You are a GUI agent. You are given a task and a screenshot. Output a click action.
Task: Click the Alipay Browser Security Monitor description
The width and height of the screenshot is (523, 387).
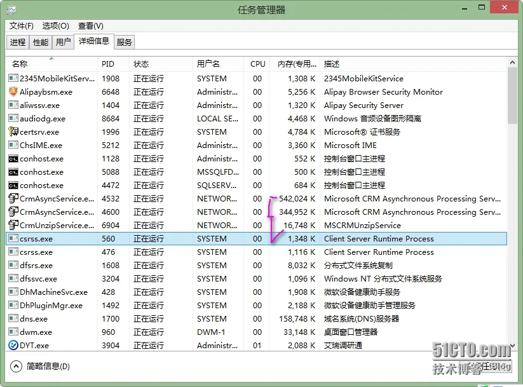coord(383,92)
